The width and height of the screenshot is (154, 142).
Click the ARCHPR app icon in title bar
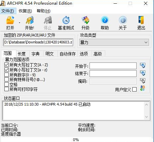coord(3,3)
